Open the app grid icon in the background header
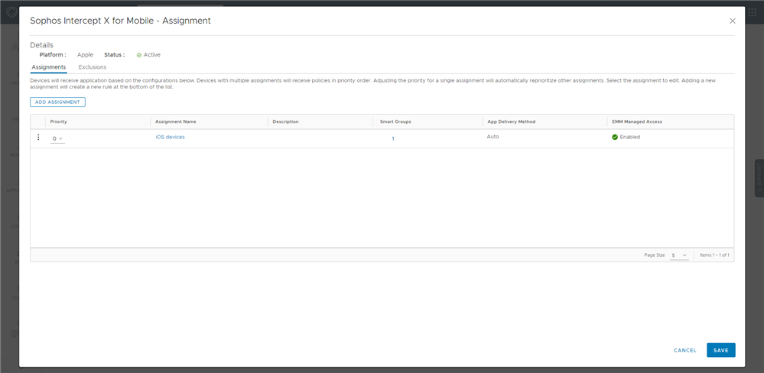 click(x=753, y=12)
